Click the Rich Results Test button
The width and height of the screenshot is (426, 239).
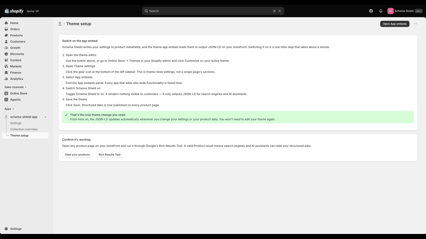click(x=109, y=155)
